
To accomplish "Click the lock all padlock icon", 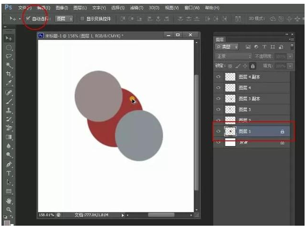I will (253, 66).
